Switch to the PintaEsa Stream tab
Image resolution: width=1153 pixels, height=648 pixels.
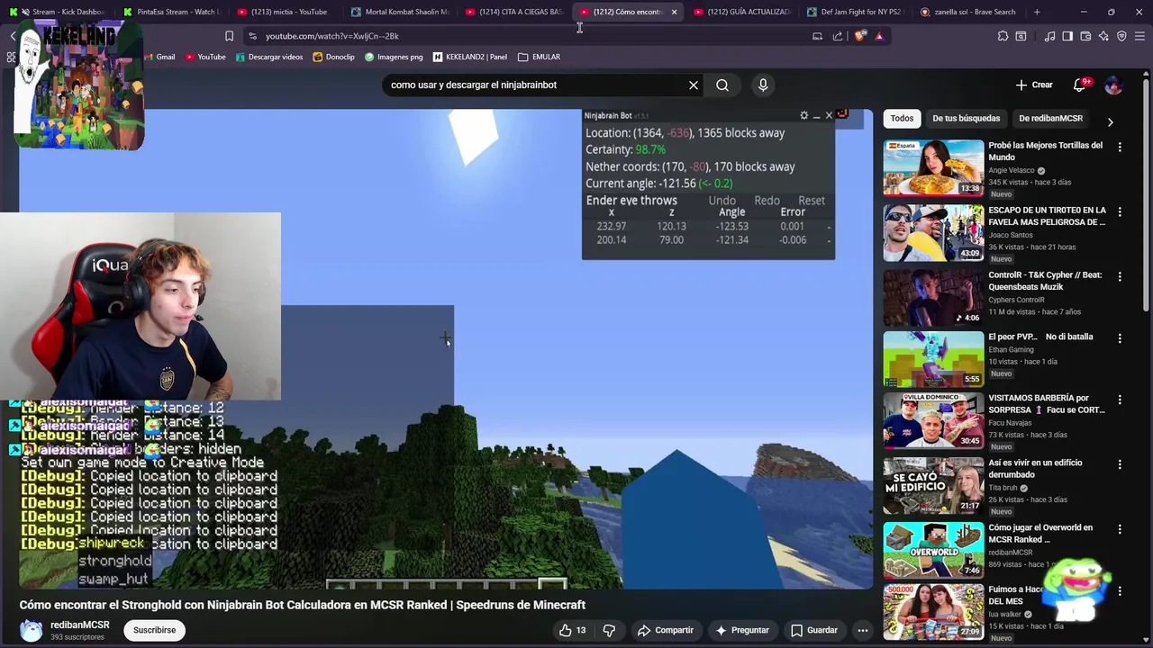click(171, 12)
